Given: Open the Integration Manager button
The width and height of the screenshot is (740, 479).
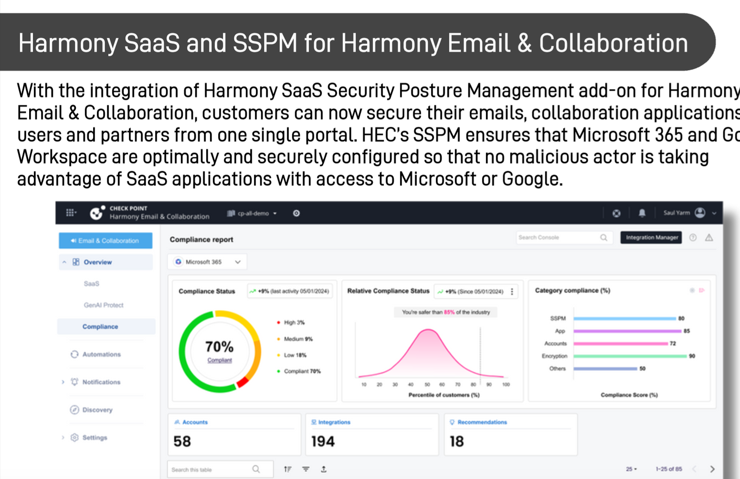Looking at the screenshot, I should (x=652, y=237).
